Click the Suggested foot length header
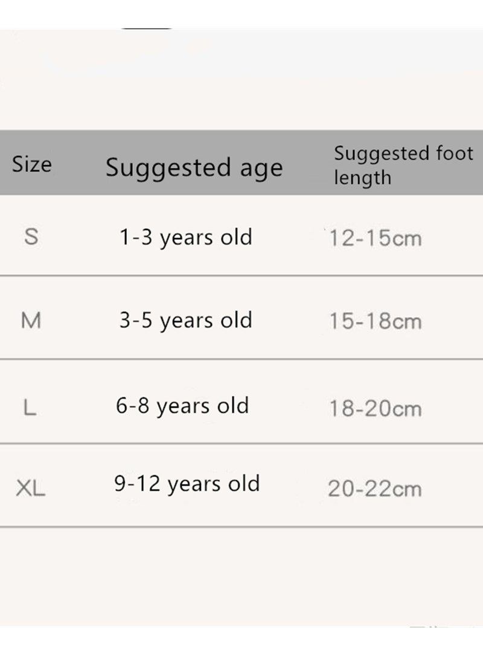 coord(403,165)
